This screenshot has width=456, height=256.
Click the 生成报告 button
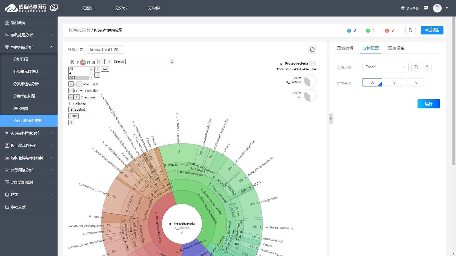tap(432, 30)
